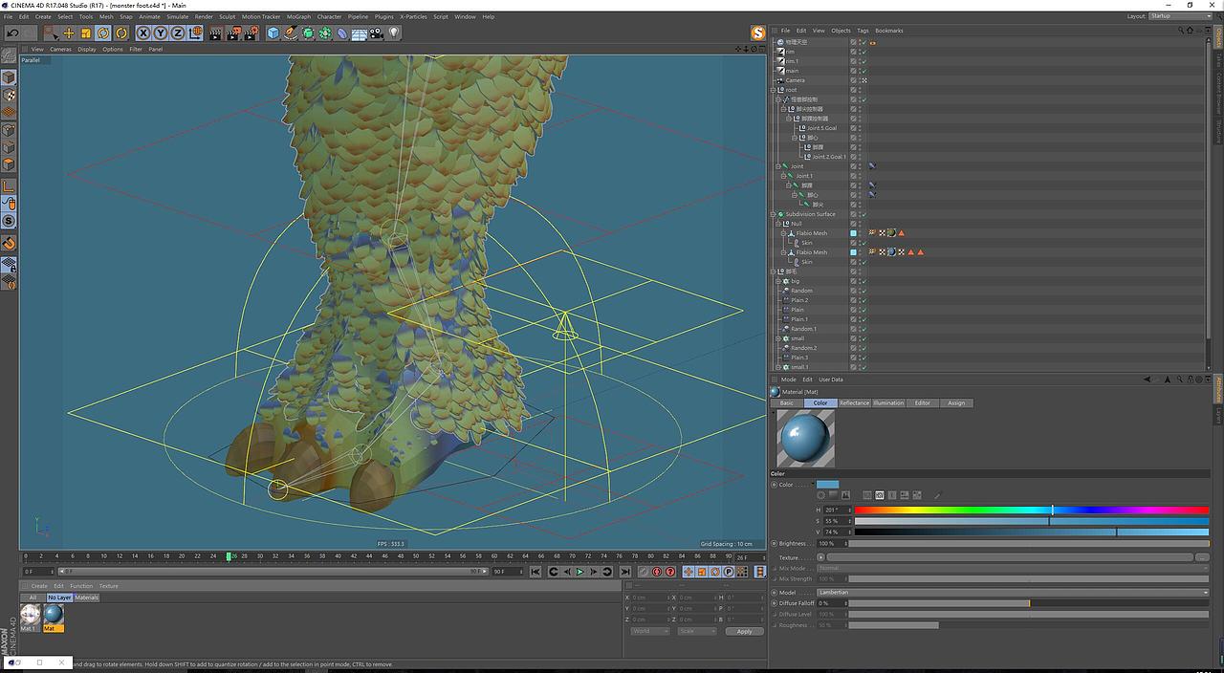Open object manager Tags menu

[863, 31]
